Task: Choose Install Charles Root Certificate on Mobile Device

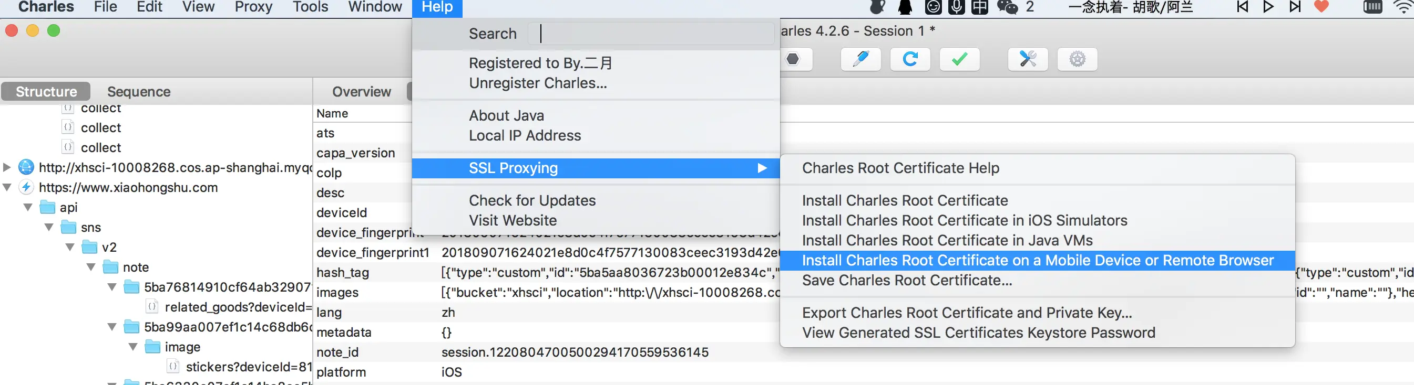Action: coord(1038,260)
